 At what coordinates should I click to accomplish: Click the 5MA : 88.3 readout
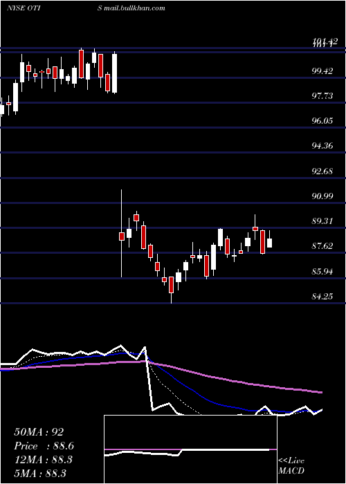click(x=40, y=473)
